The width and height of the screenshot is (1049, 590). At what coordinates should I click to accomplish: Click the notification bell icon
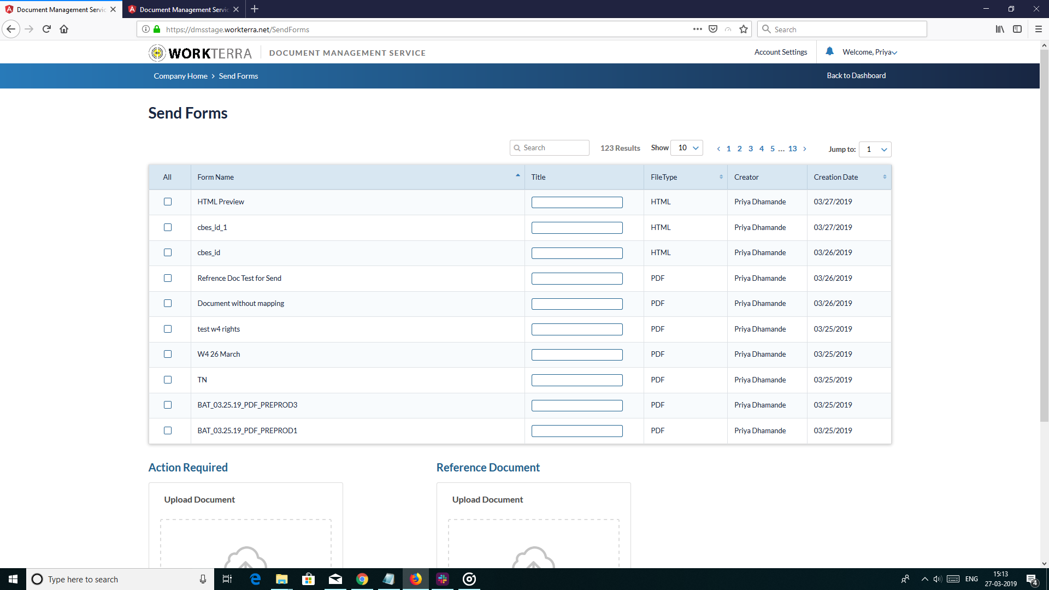pos(829,51)
